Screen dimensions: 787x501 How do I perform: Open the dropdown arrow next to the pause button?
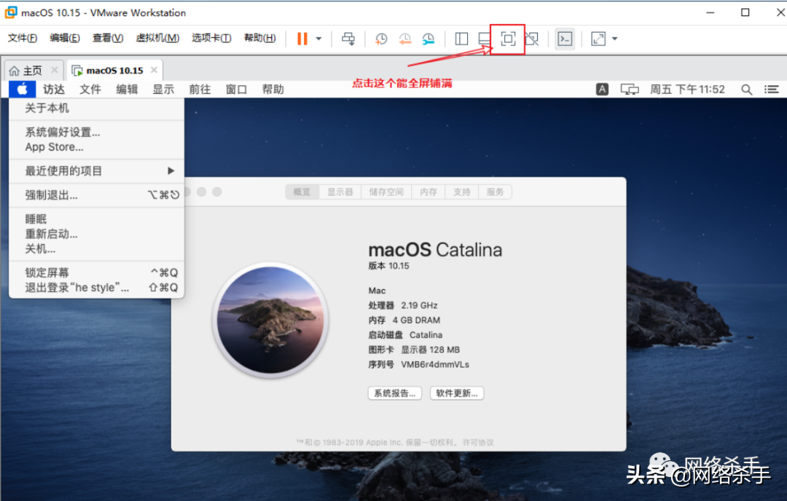pyautogui.click(x=318, y=39)
